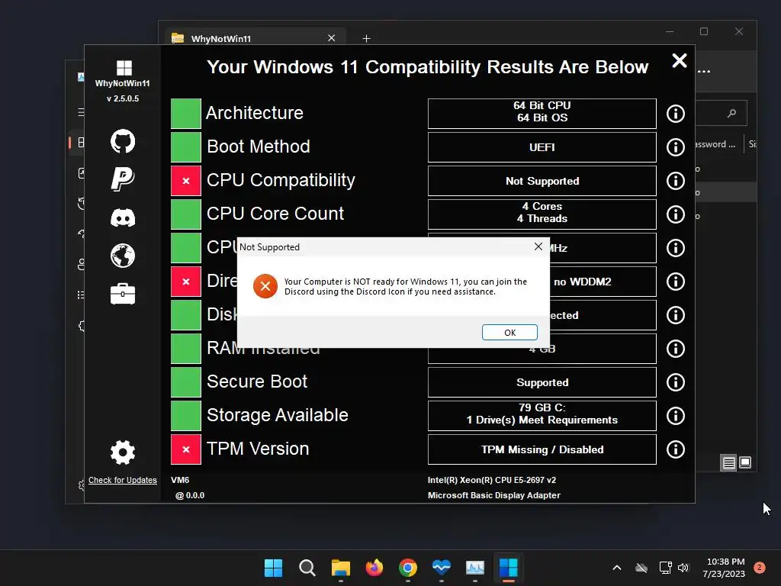Select WhyNotWin11 taskbar icon
This screenshot has height=586, width=781.
click(509, 568)
